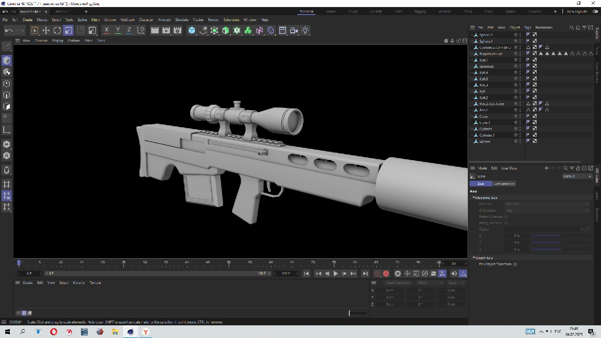Screen dimensions: 601x338
Task: Add a Camera object from toolbar
Action: (294, 31)
